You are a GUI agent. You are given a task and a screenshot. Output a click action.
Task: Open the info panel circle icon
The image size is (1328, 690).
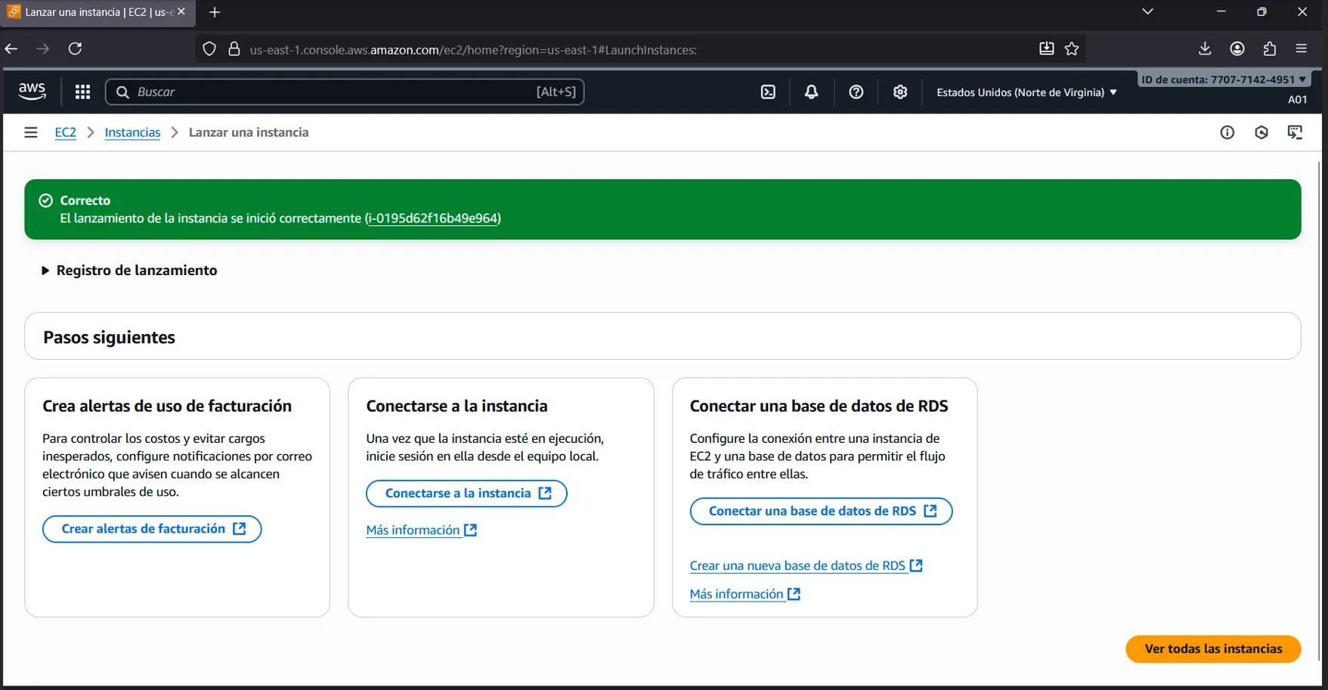coord(1227,132)
